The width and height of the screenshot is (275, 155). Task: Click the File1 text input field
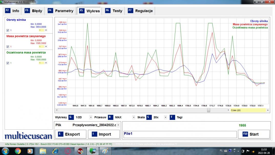point(179,134)
